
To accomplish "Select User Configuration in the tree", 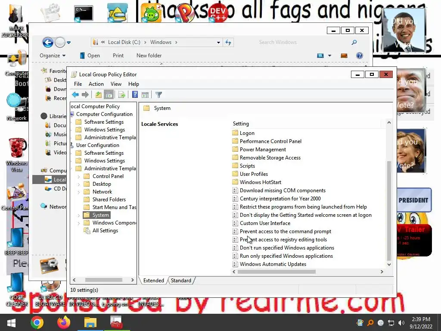I will click(x=98, y=145).
